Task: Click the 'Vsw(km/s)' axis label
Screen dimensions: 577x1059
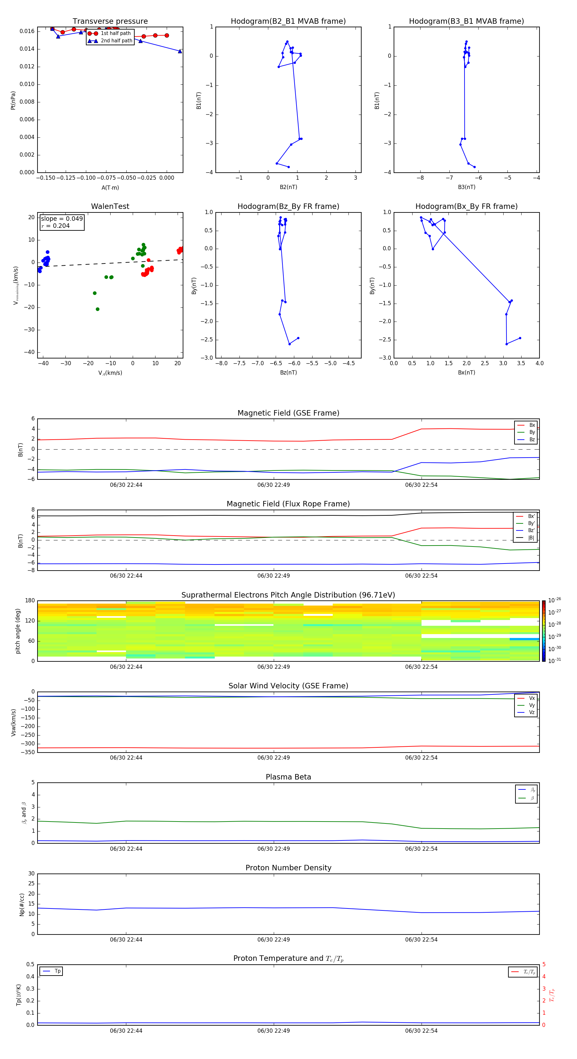Action: (x=13, y=722)
